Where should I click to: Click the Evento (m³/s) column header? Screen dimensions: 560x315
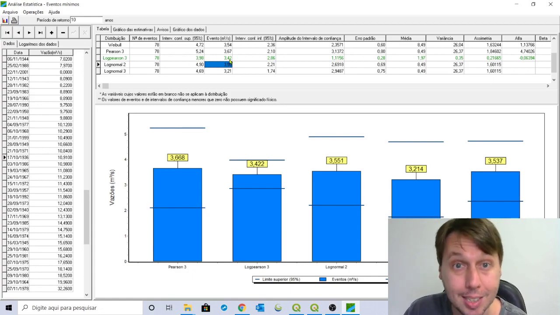pos(218,38)
